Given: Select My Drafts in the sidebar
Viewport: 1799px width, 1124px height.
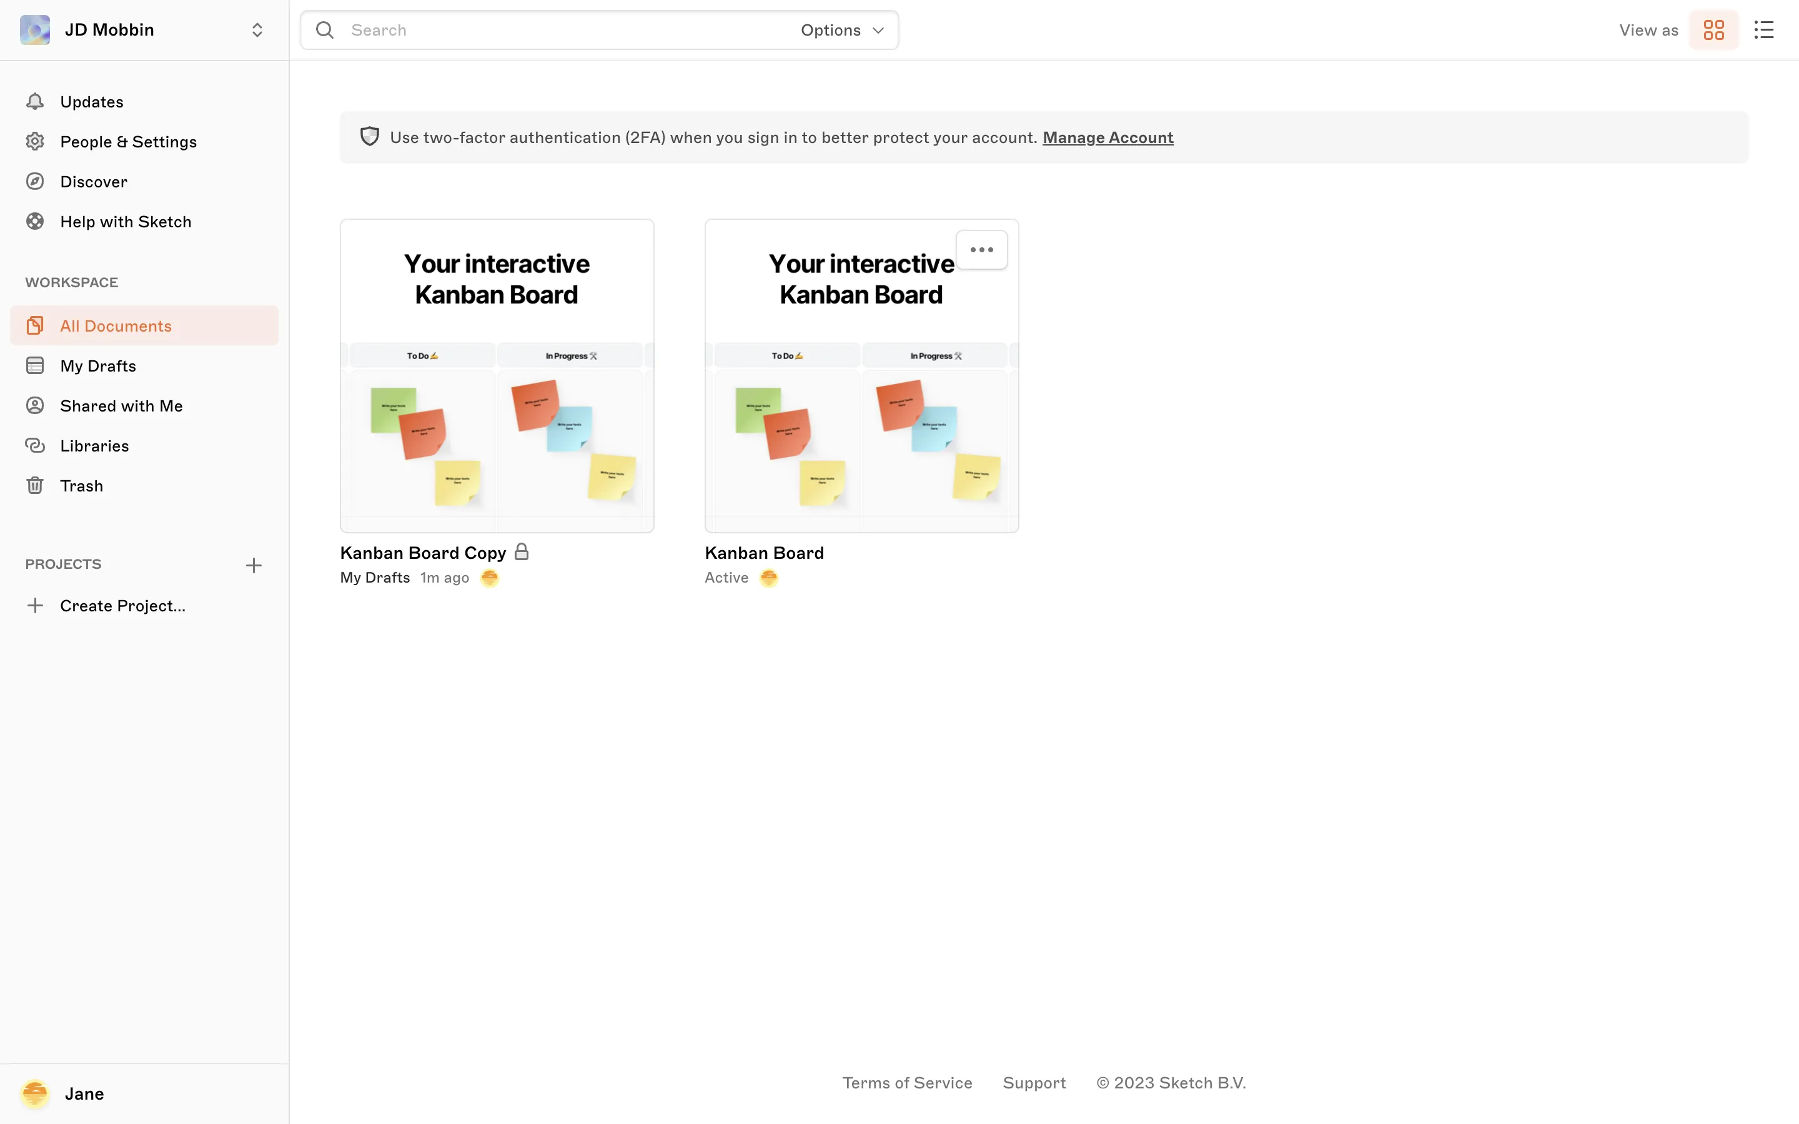Looking at the screenshot, I should pyautogui.click(x=98, y=366).
